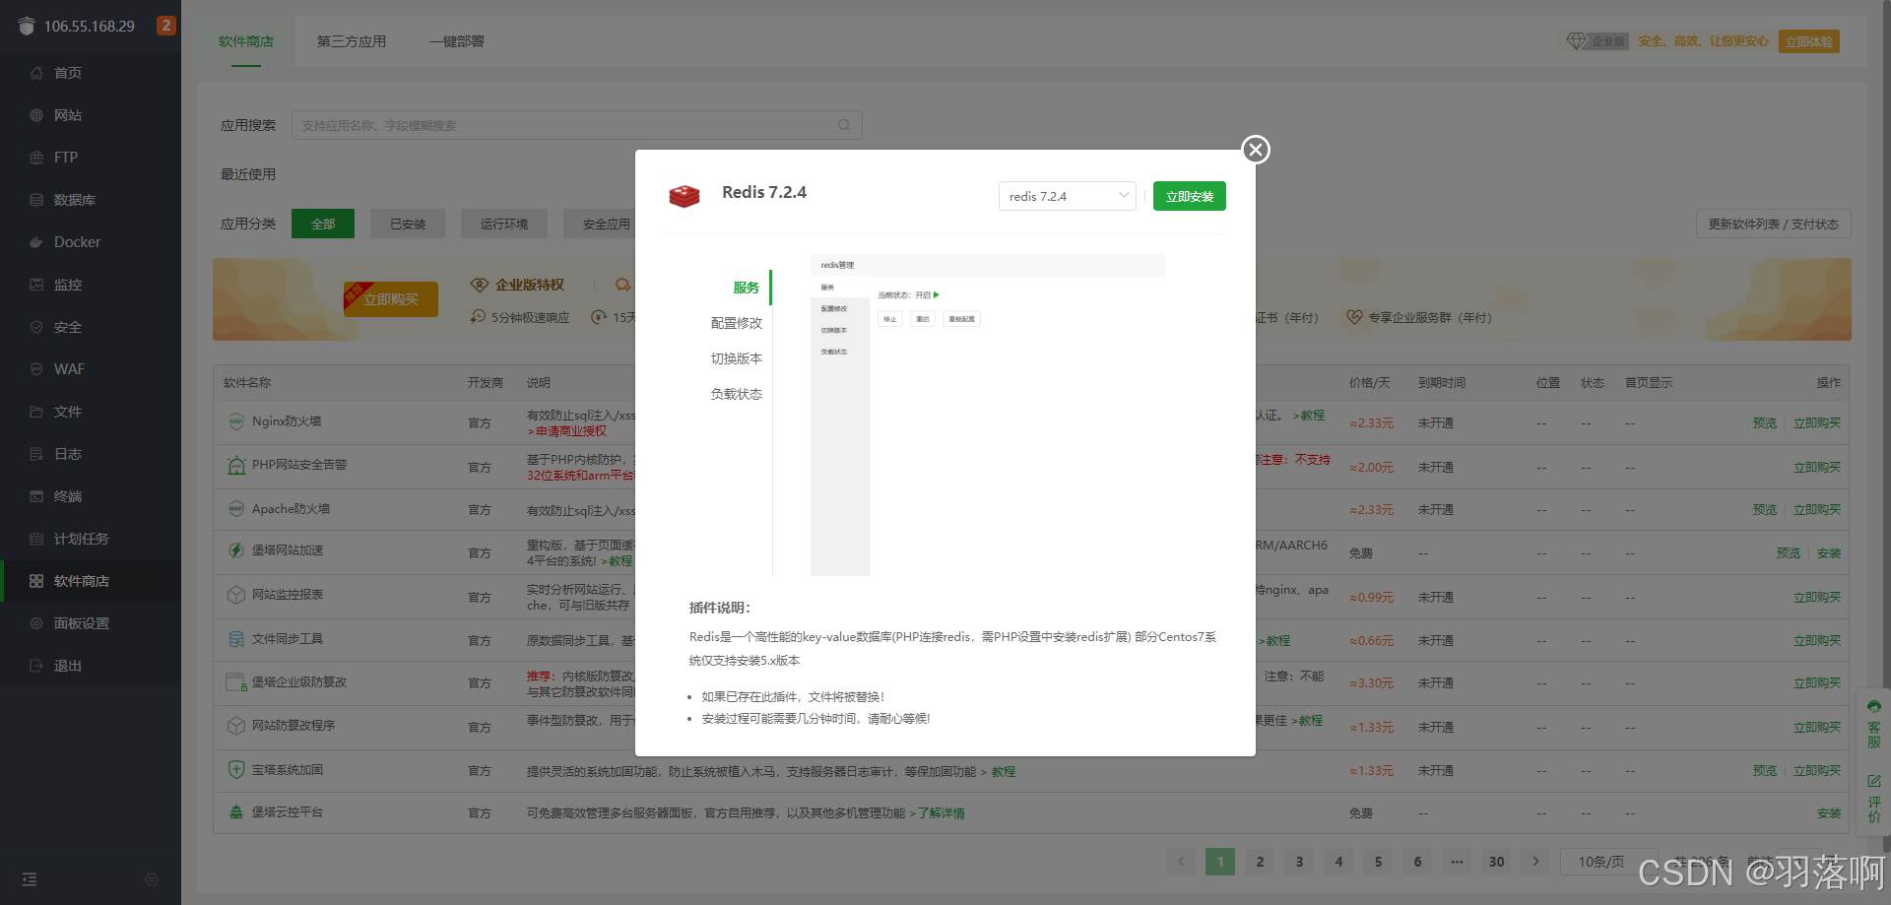1891x905 pixels.
Task: Collapse sidebar with bottom menu icon
Action: click(x=30, y=879)
